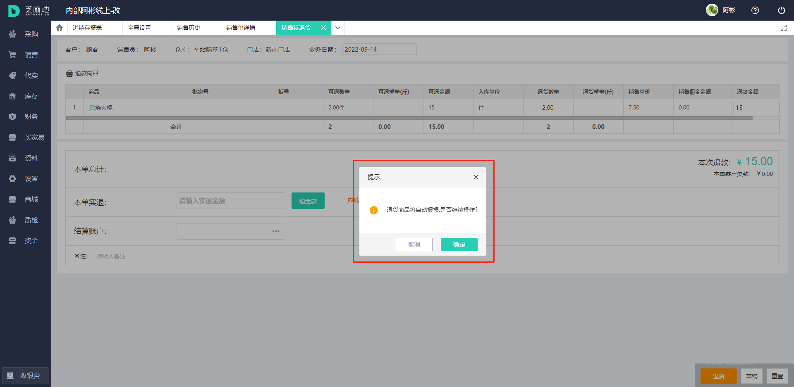The height and width of the screenshot is (387, 794).
Task: Switch to the 销售单详情 tab
Action: click(x=241, y=28)
